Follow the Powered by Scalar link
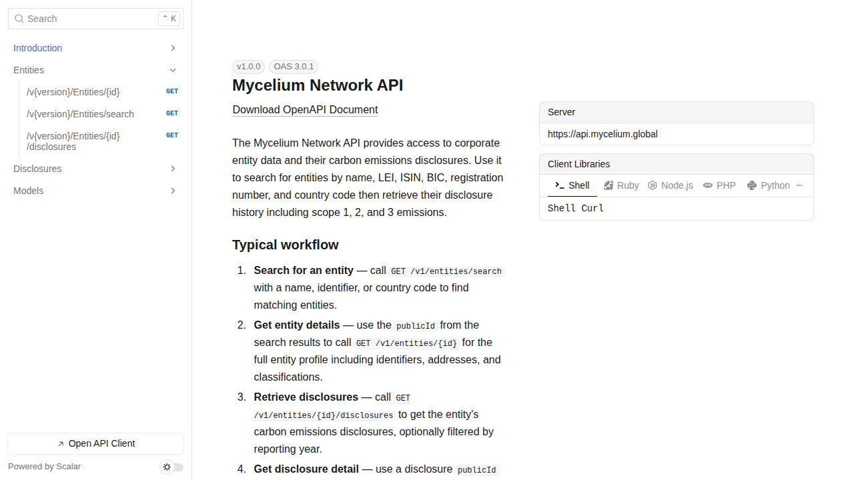 click(44, 467)
